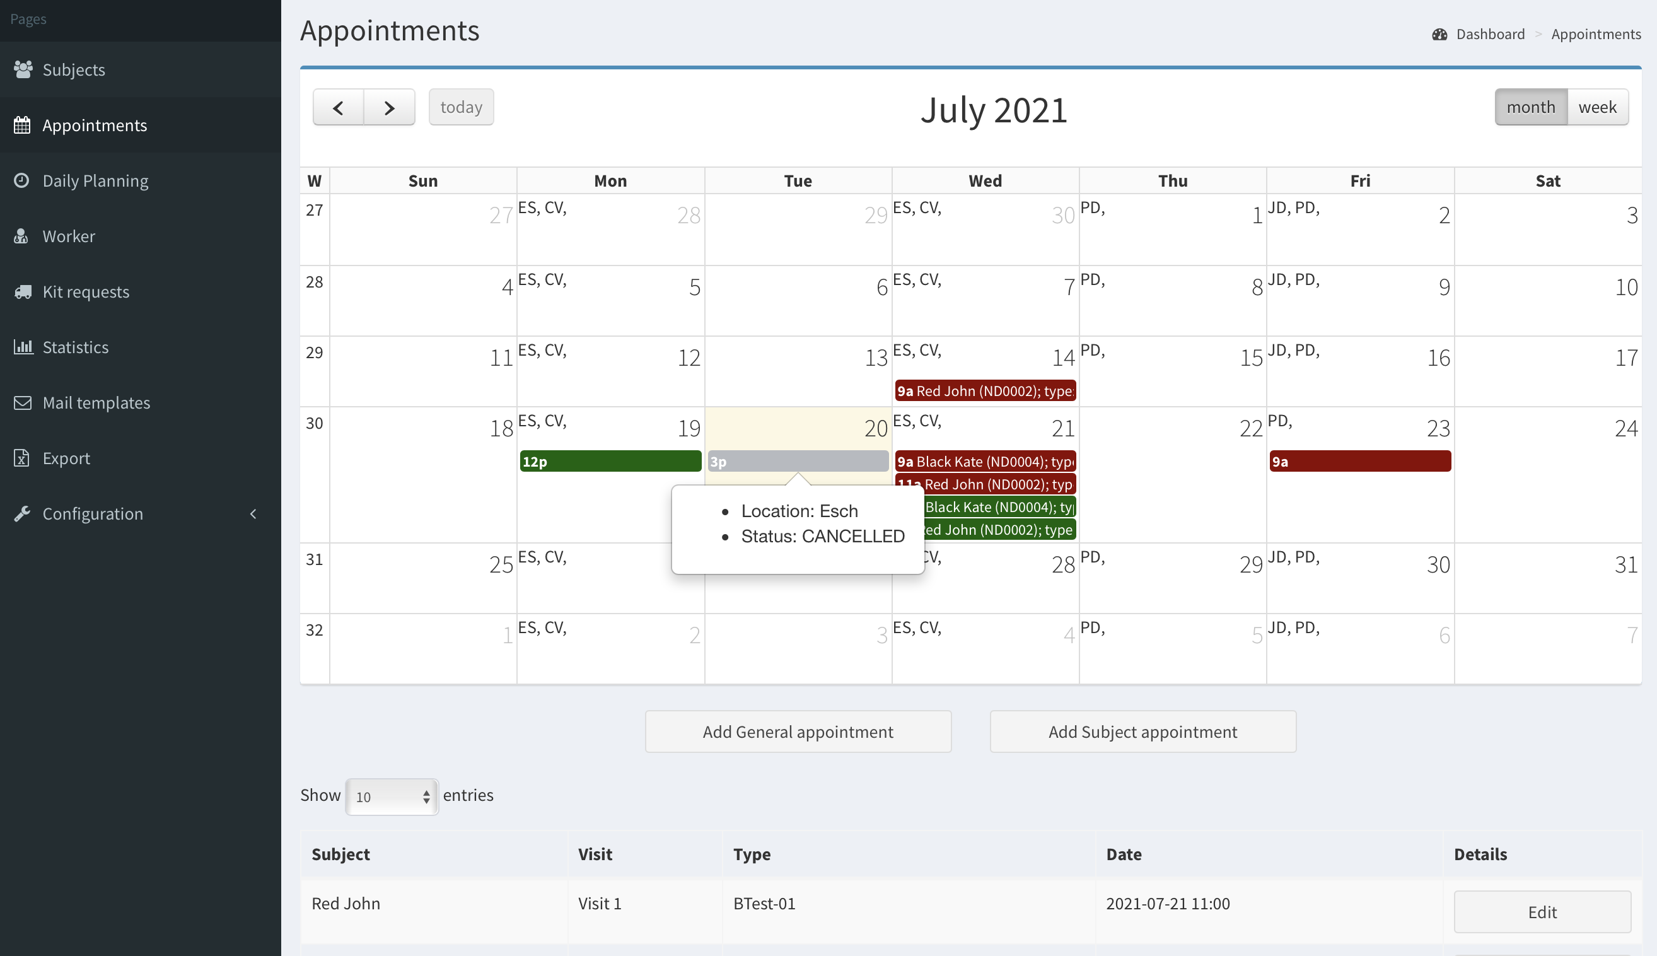The height and width of the screenshot is (956, 1657).
Task: Go to the previous month with left arrow
Action: [x=338, y=107]
